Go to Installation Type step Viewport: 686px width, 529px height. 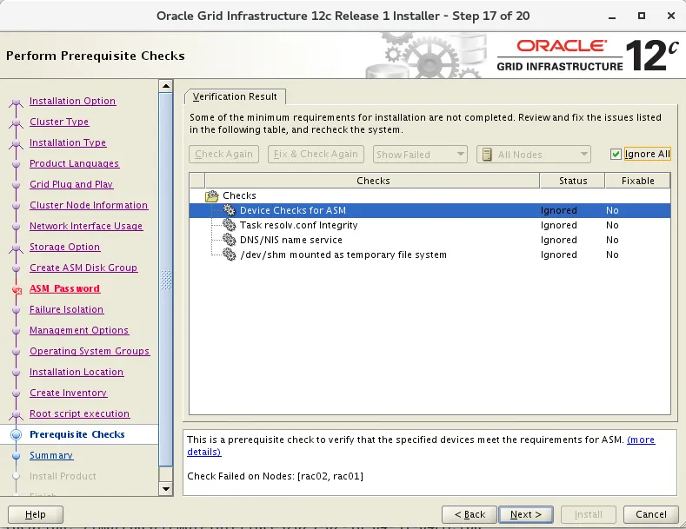[x=68, y=143]
